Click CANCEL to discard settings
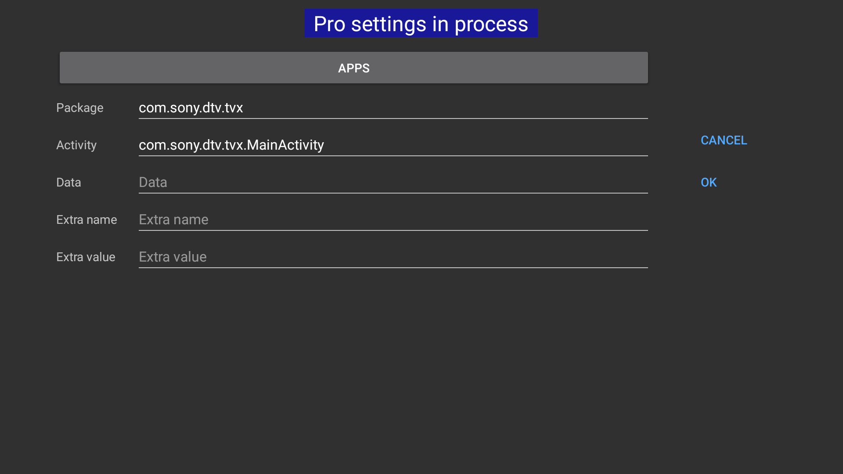The height and width of the screenshot is (474, 843). point(724,140)
